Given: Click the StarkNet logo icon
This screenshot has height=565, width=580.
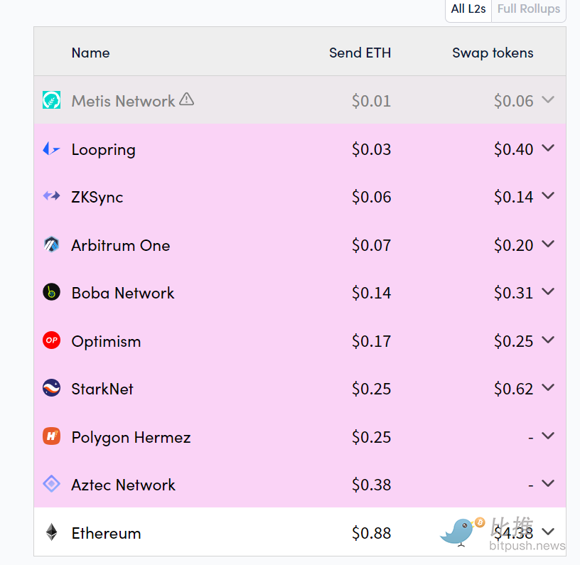Looking at the screenshot, I should point(51,388).
